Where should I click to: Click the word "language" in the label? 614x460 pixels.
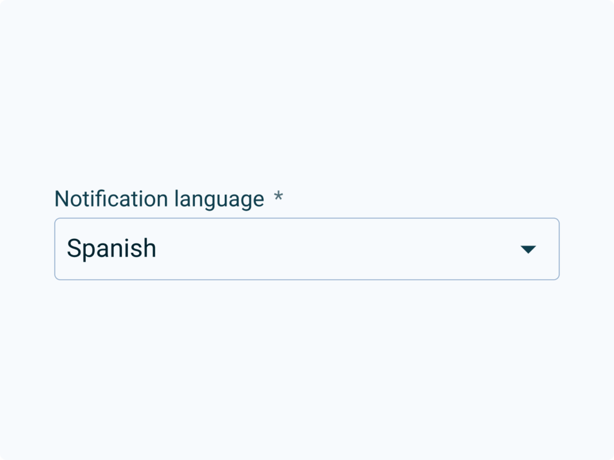[x=219, y=199]
